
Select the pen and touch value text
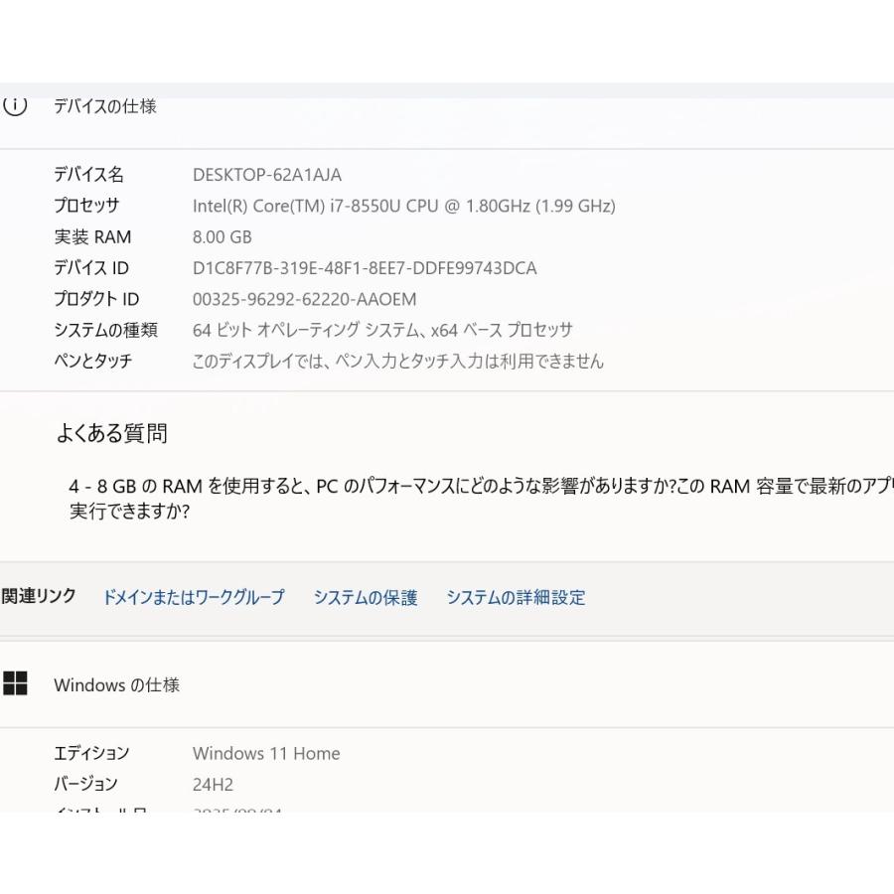(397, 361)
